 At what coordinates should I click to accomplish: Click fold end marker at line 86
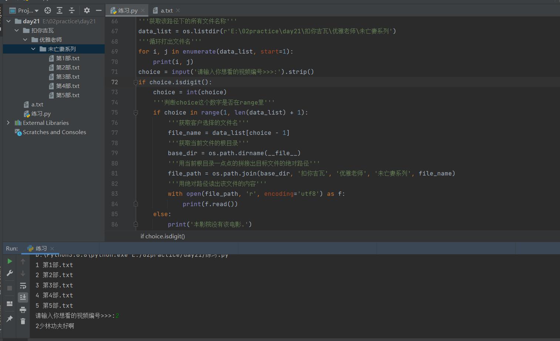click(x=136, y=224)
